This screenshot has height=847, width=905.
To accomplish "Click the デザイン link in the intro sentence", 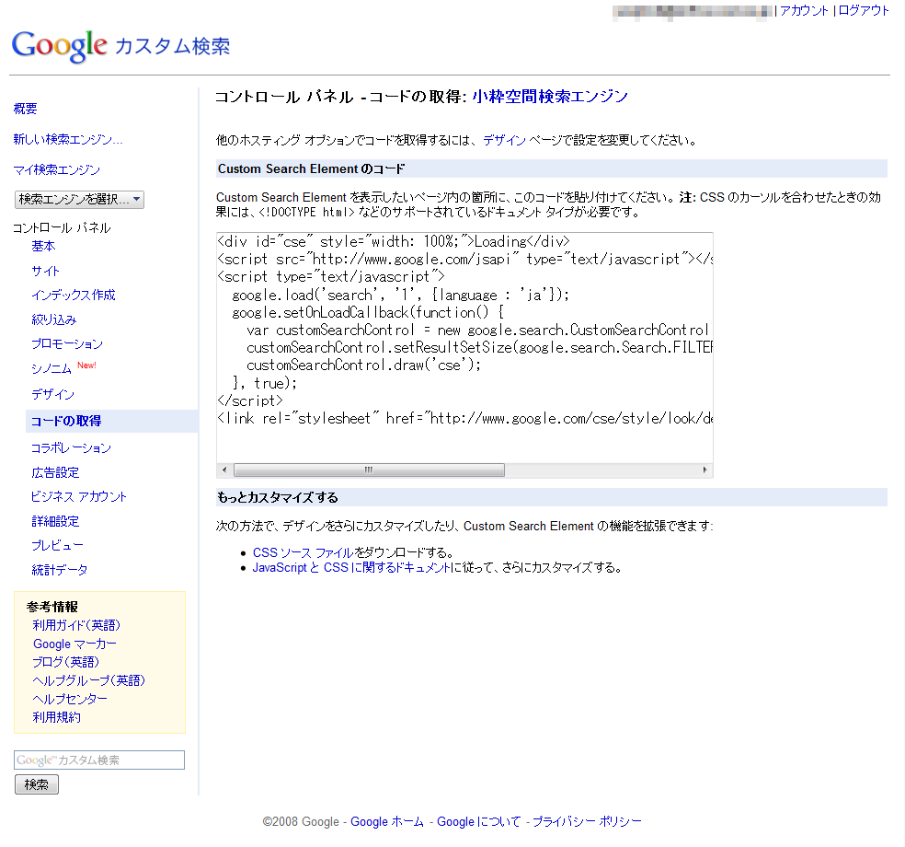I will (504, 140).
